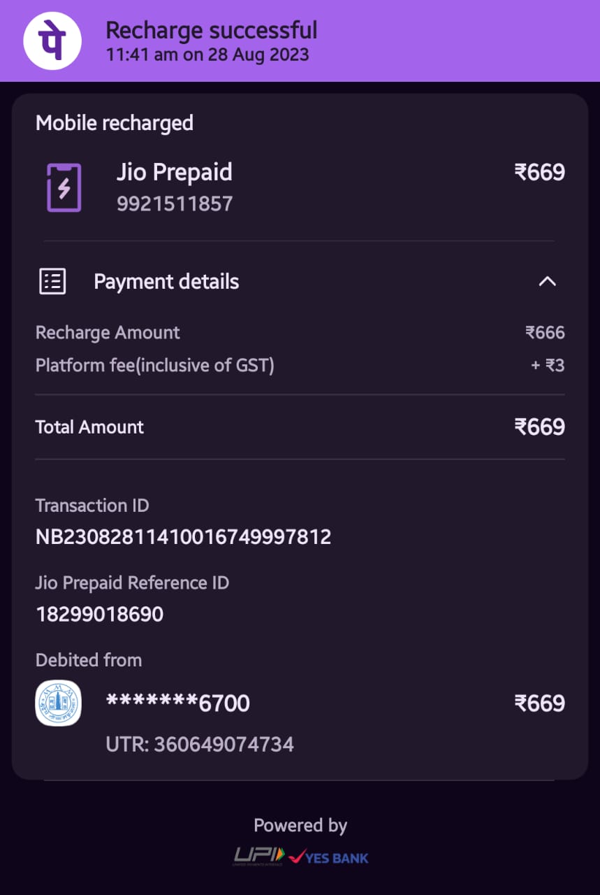Click the payment details list icon
This screenshot has width=600, height=895.
[x=52, y=282]
